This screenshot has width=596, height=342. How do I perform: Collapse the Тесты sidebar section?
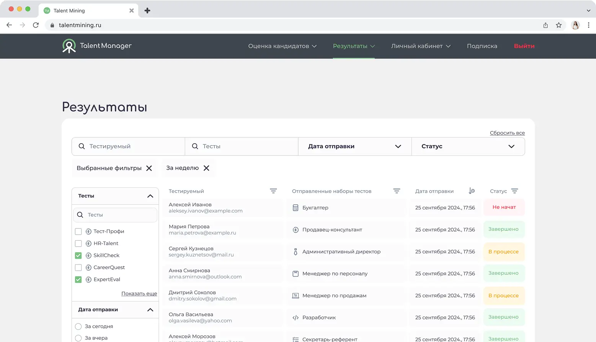(x=150, y=196)
